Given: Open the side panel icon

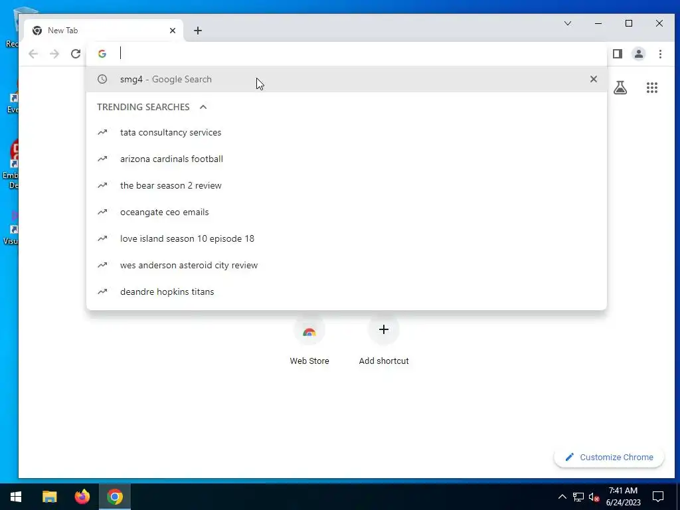Looking at the screenshot, I should pos(618,54).
